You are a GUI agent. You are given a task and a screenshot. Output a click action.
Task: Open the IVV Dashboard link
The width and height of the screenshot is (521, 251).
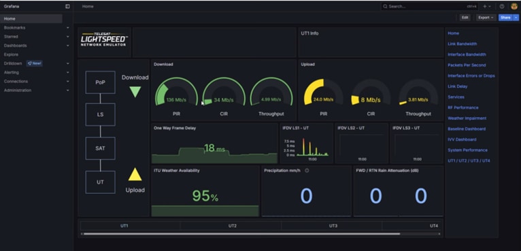point(462,139)
